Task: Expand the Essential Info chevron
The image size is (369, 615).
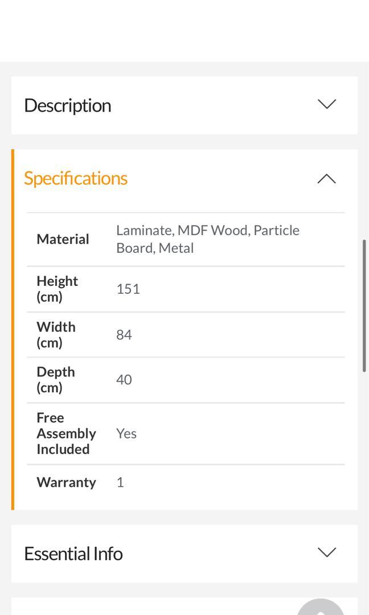Action: pos(326,552)
